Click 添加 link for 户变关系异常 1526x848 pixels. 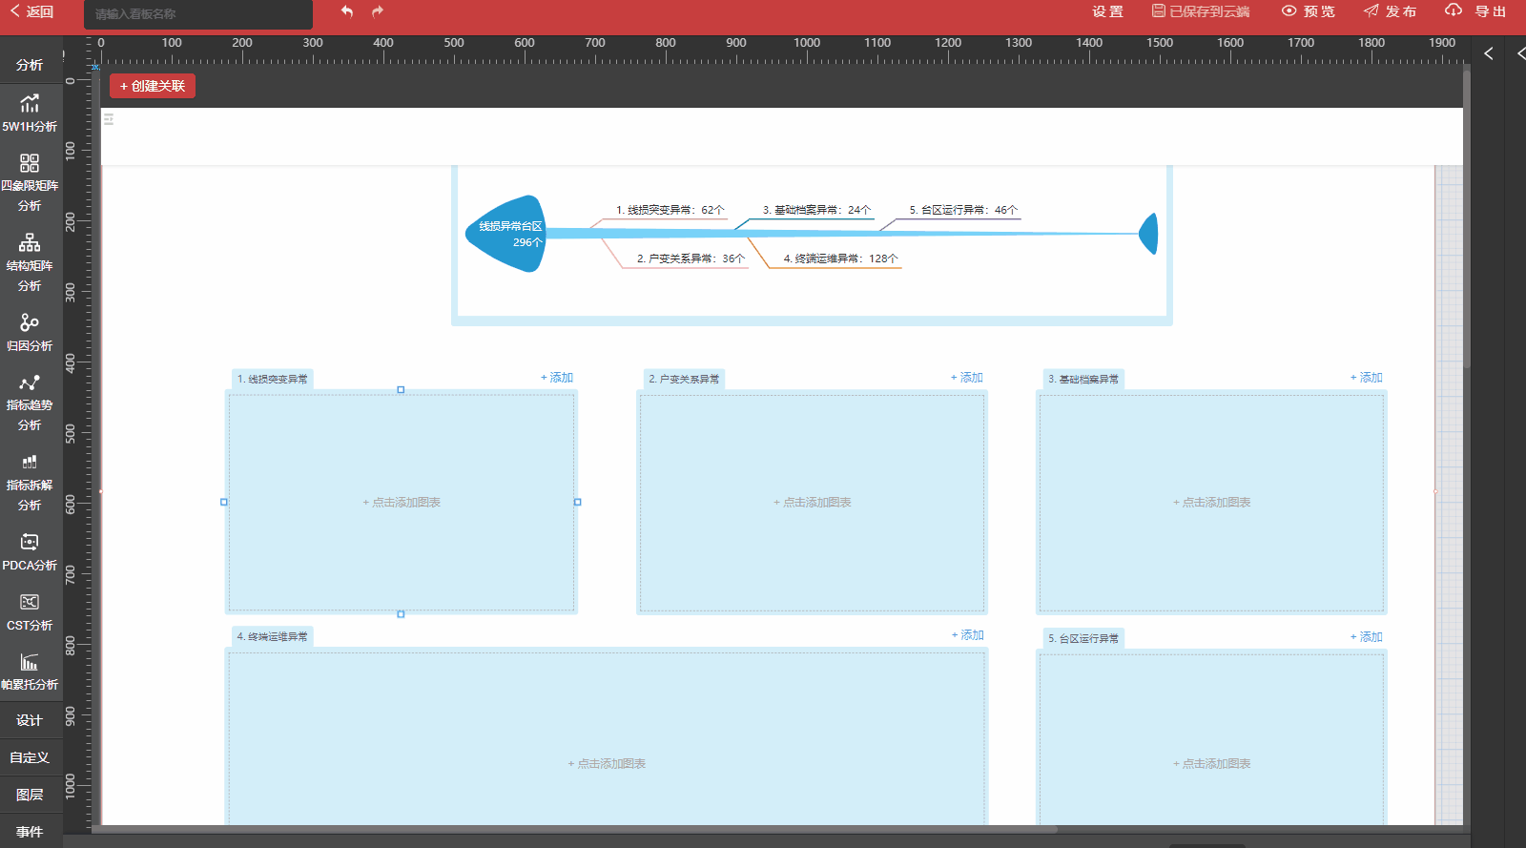(967, 378)
